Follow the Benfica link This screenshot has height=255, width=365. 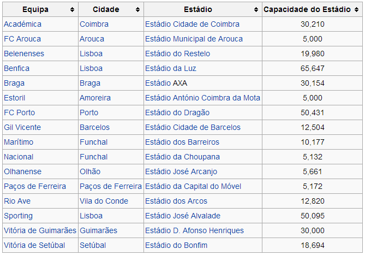(16, 68)
